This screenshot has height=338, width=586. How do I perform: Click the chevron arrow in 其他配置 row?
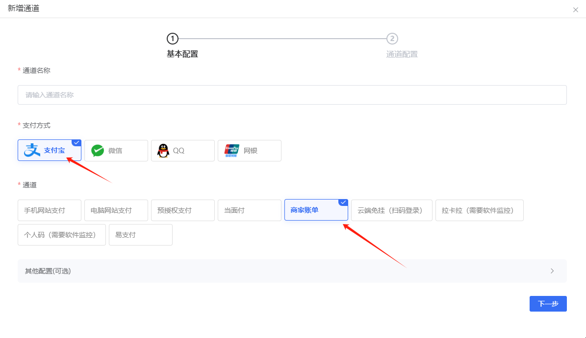552,271
